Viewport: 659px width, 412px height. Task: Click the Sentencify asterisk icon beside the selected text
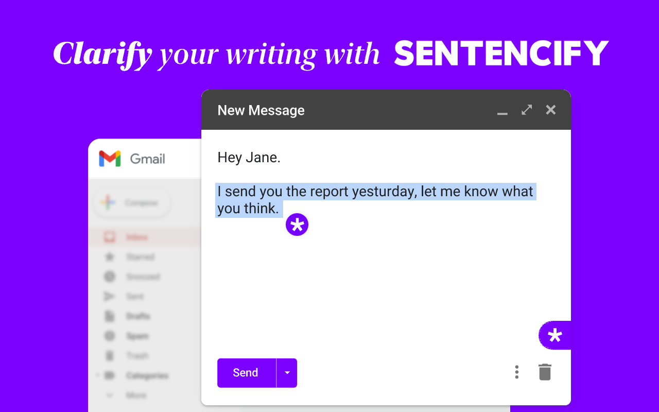coord(297,225)
